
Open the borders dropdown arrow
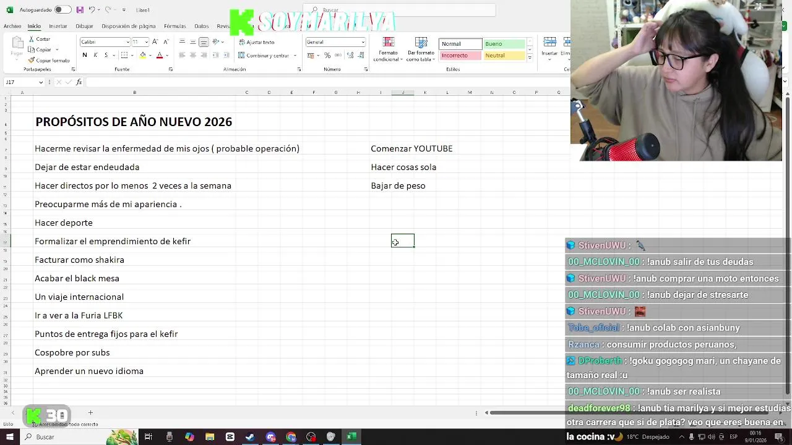pos(132,56)
